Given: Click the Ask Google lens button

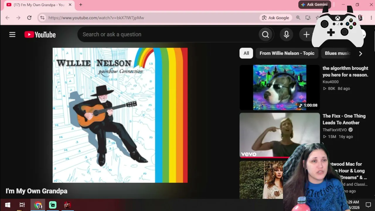Looking at the screenshot, I should point(276,18).
